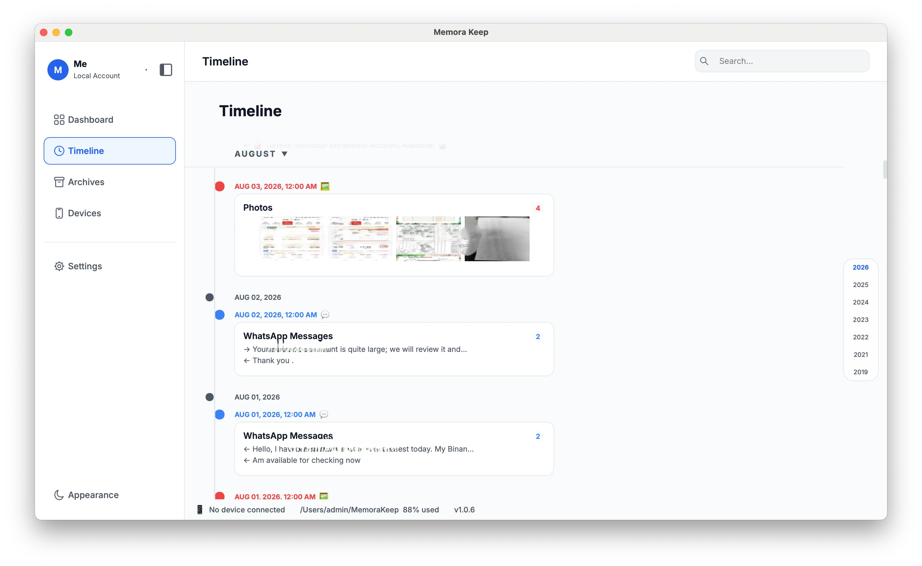
Task: Open the first photo thumbnail
Action: (291, 238)
